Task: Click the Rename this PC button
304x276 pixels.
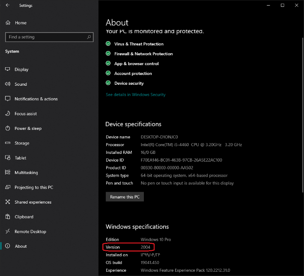Action: 125,197
